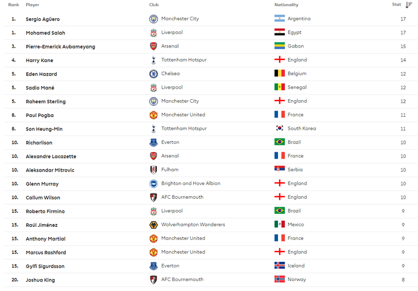Click the South Korea flag beside Son Heung-Min
The width and height of the screenshot is (418, 291).
point(280,128)
